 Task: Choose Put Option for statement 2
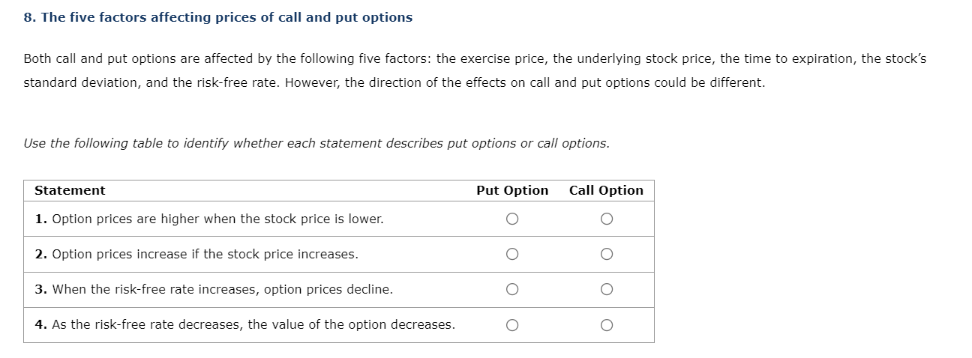[511, 254]
